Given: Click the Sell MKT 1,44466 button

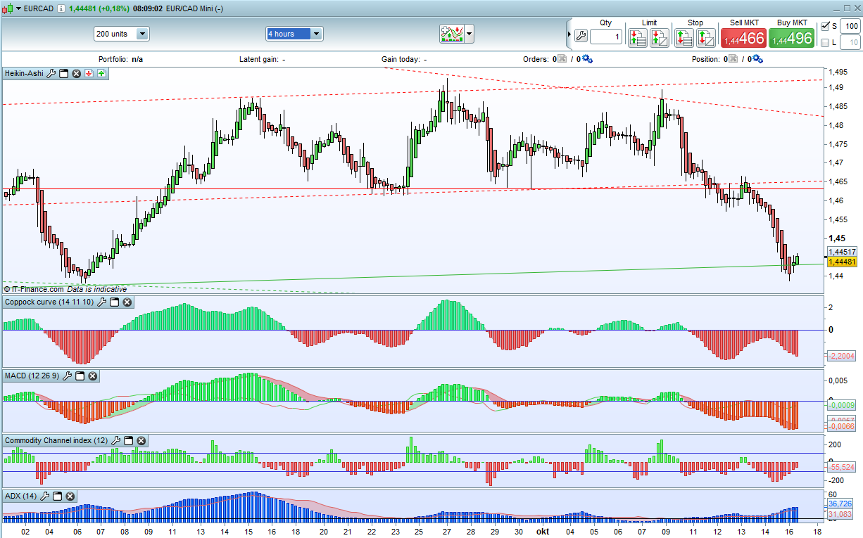Looking at the screenshot, I should point(743,38).
